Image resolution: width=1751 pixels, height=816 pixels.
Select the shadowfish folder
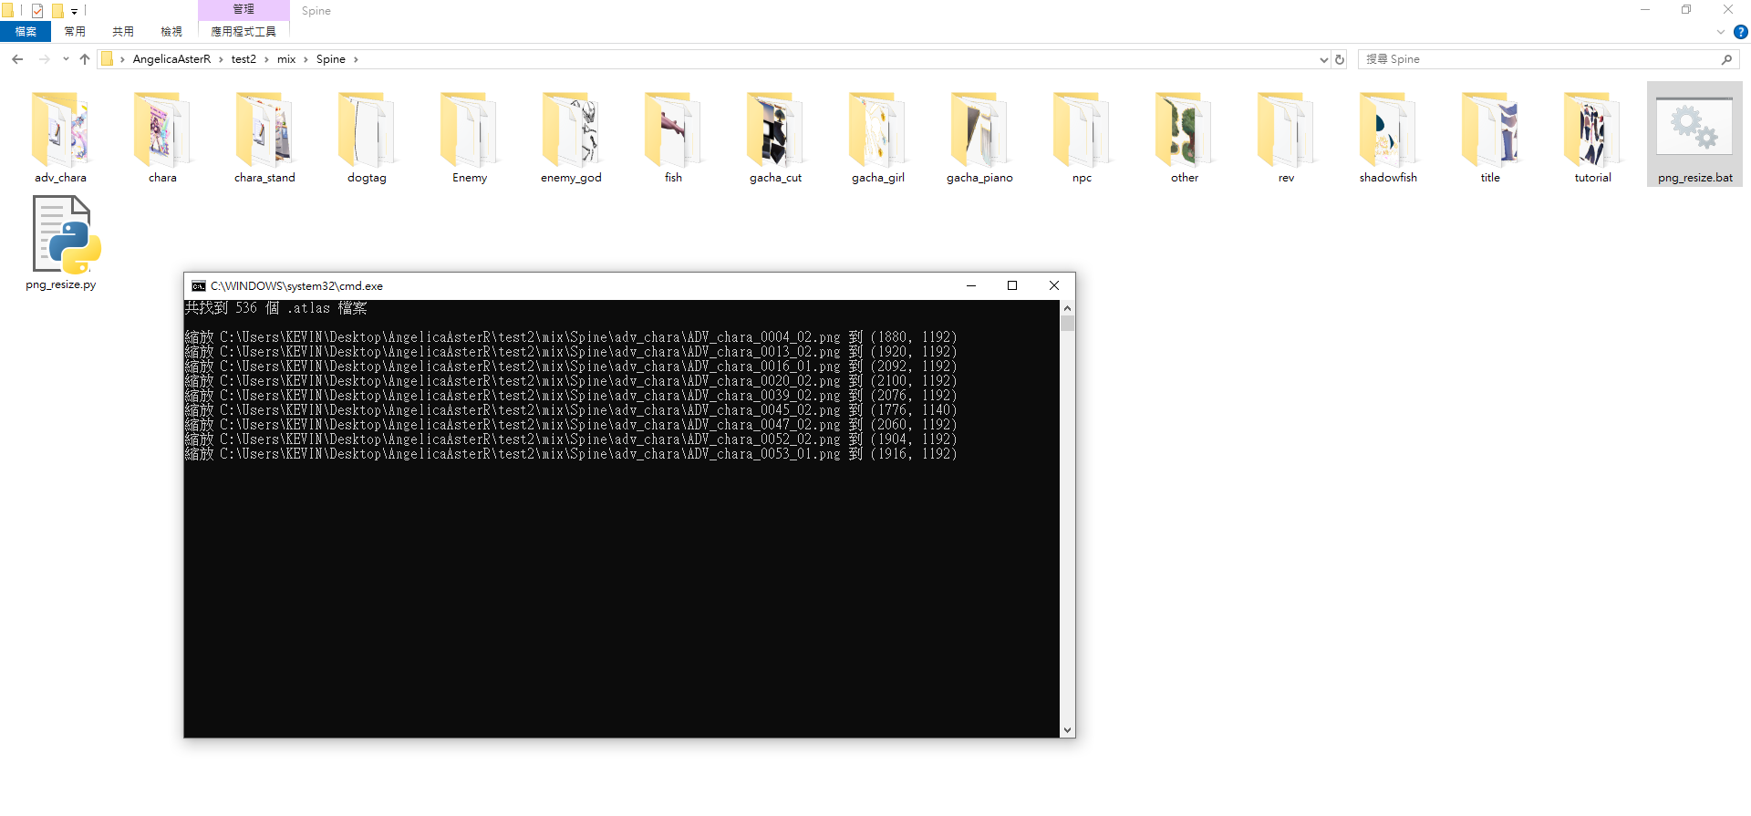coord(1388,130)
